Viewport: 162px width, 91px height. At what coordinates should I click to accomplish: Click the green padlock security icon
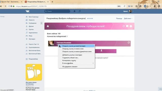click(x=14, y=6)
